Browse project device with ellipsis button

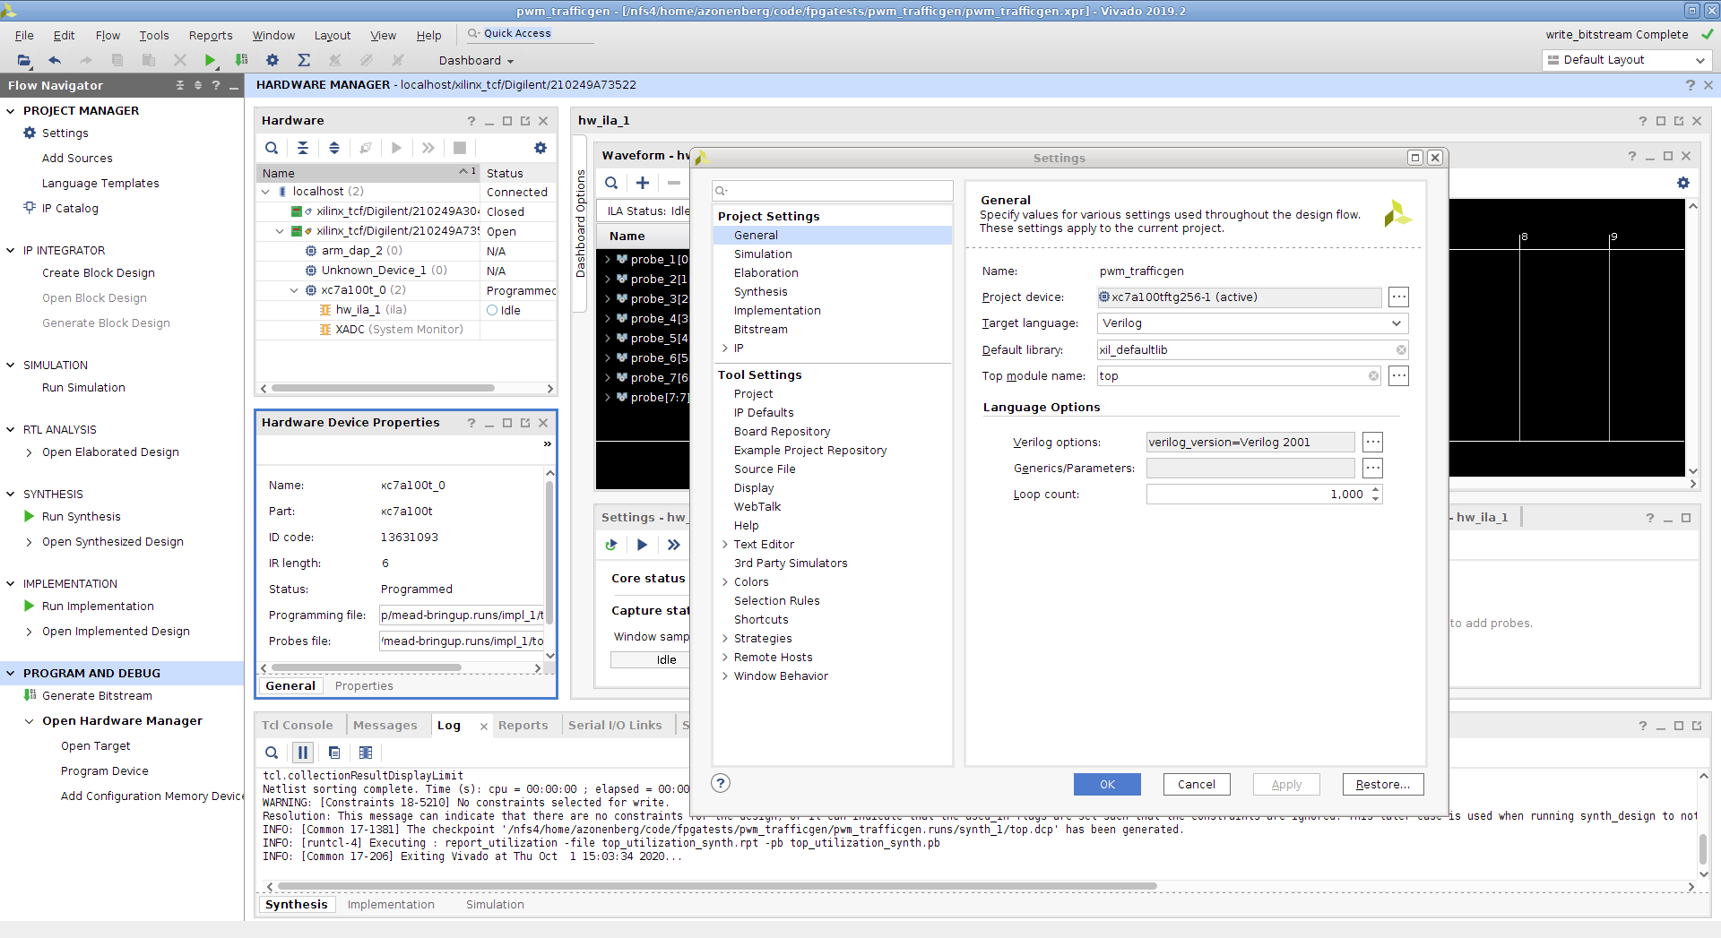pos(1398,297)
